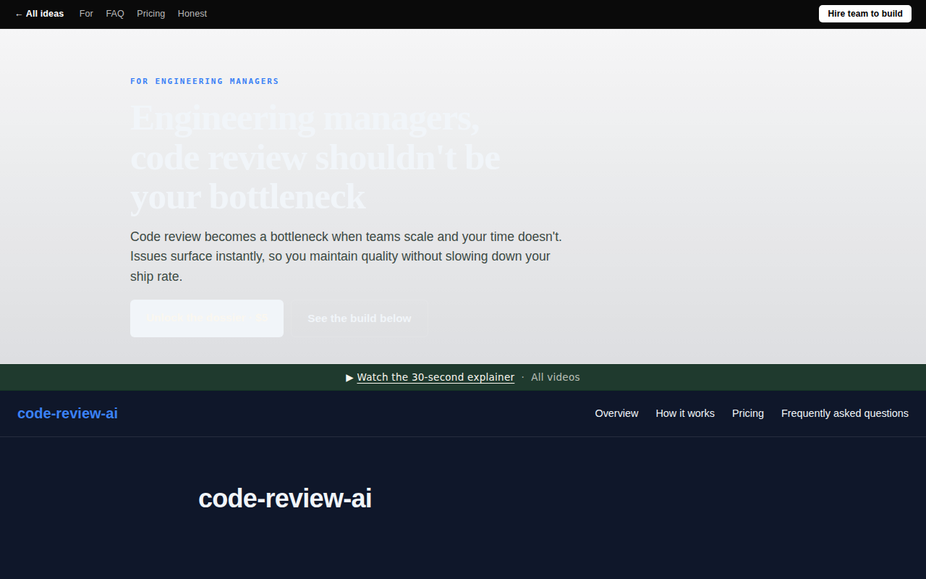Click the blue code-review-ai logo
The height and width of the screenshot is (579, 926).
67,413
